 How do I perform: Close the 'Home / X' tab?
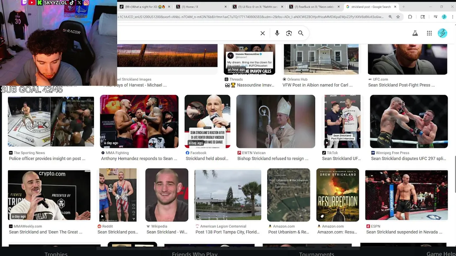(x=226, y=7)
